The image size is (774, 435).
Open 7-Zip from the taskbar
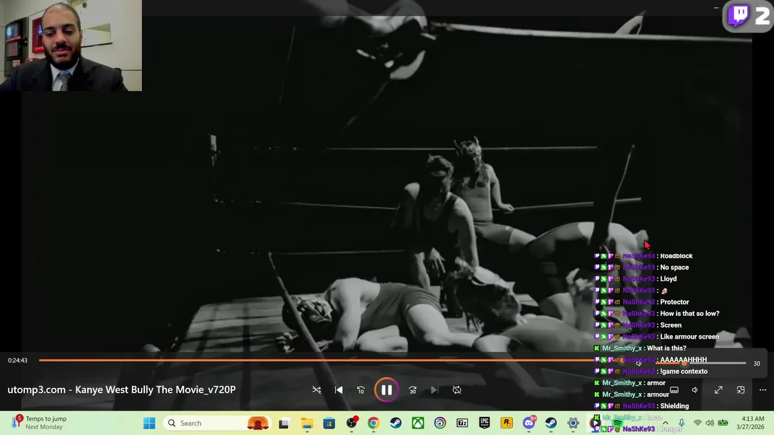[463, 423]
